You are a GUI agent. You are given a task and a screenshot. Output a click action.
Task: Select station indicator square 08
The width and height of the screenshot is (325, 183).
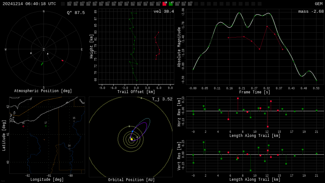(x=114, y=4)
